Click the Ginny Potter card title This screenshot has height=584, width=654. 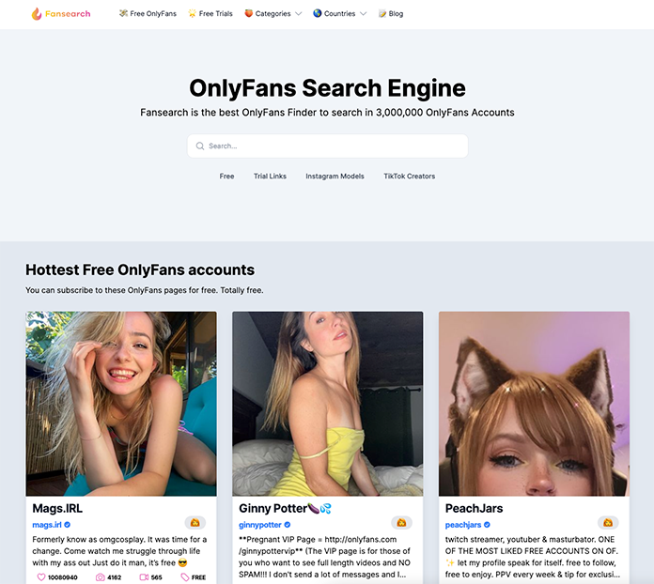286,509
